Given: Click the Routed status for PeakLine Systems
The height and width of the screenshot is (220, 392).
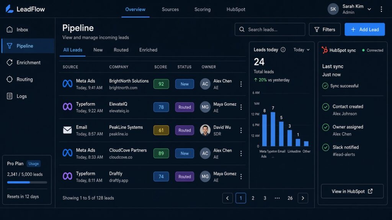Looking at the screenshot, I should pos(185,130).
